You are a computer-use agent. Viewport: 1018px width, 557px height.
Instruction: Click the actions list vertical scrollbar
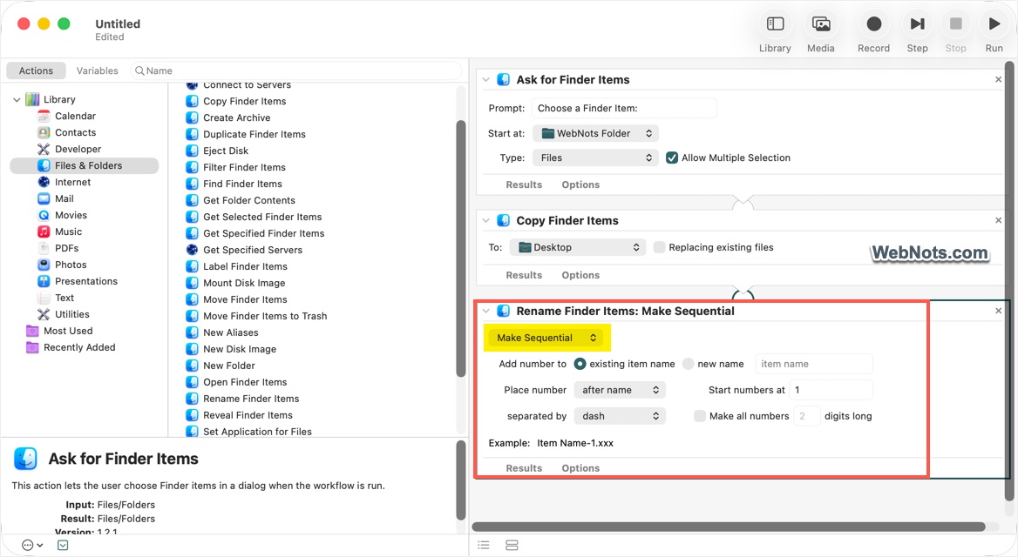pos(461,249)
